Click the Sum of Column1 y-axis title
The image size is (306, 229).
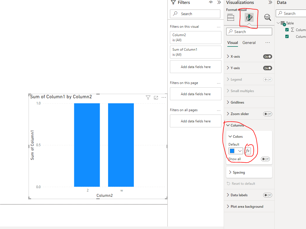coord(32,145)
